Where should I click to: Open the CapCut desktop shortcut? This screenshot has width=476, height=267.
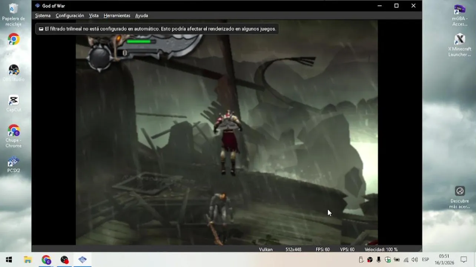click(x=13, y=103)
